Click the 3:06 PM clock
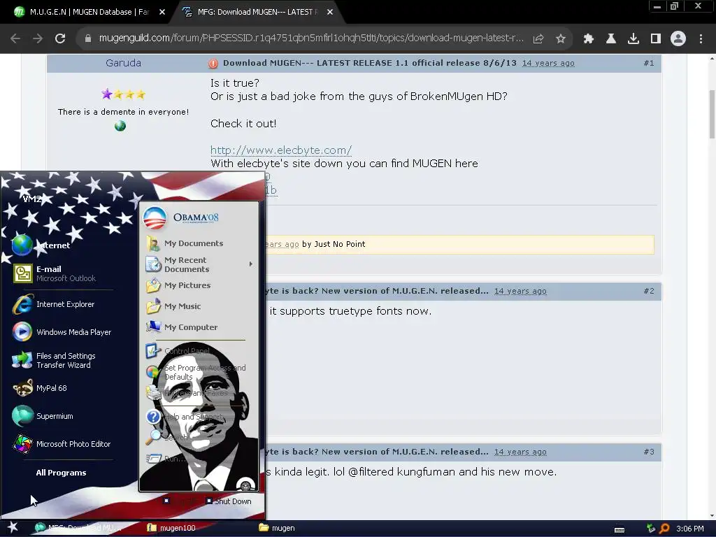716x537 pixels. (x=689, y=529)
